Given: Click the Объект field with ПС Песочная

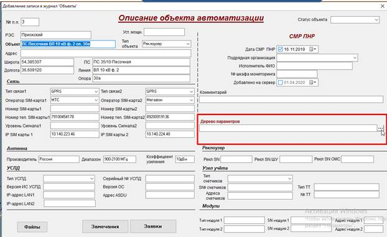Looking at the screenshot, I should 68,44.
